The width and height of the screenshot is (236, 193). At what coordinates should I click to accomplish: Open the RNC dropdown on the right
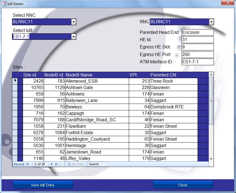coord(211,22)
